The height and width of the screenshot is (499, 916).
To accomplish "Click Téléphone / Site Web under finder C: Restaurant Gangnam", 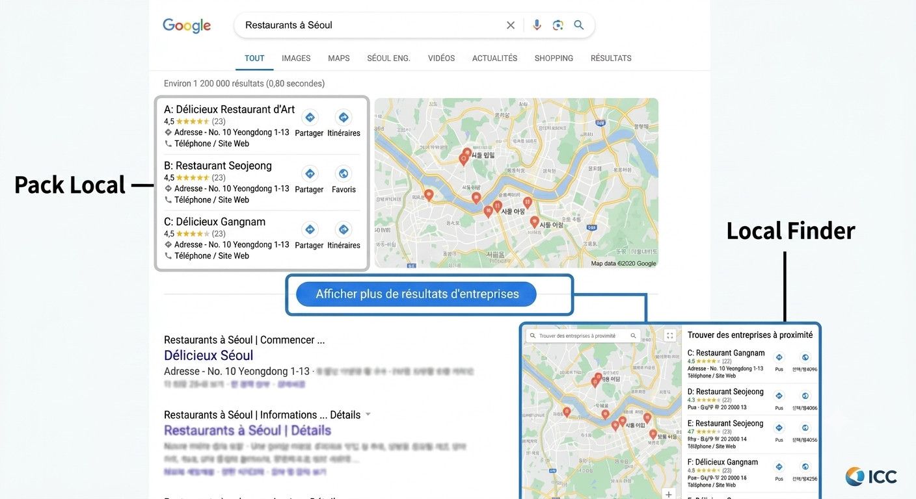I will point(712,376).
